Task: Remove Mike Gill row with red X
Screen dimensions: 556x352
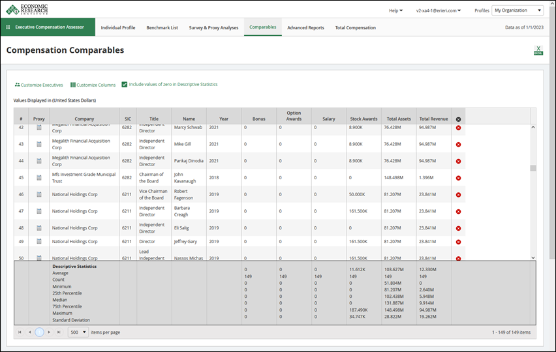Action: (458, 145)
